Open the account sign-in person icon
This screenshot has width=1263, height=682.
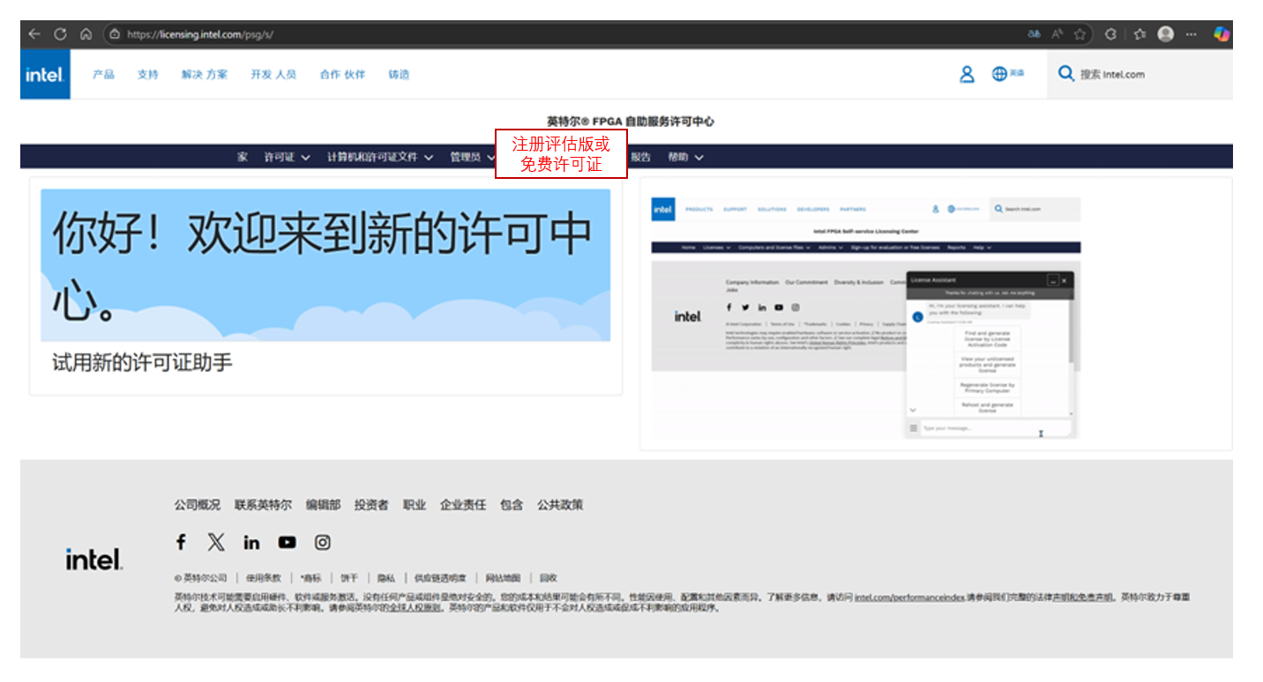point(967,75)
